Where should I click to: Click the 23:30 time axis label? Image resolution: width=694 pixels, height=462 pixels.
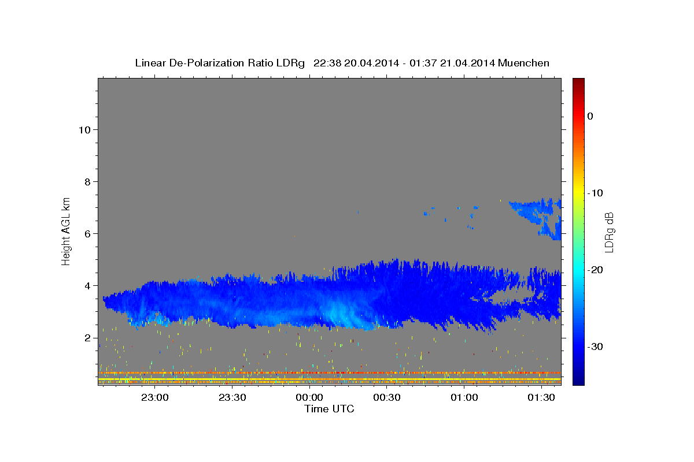232,397
